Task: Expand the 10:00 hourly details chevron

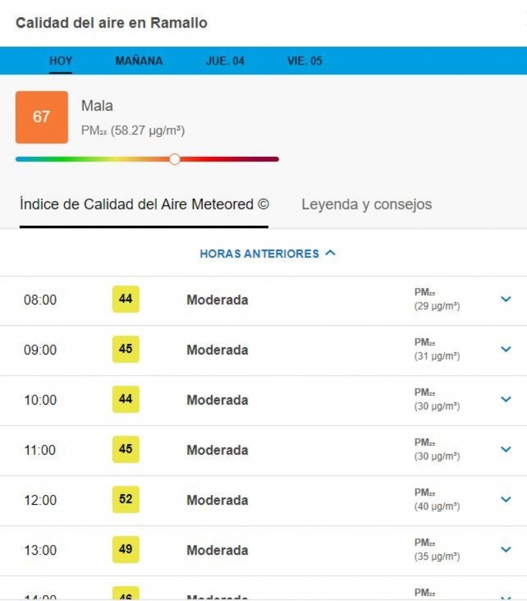Action: tap(506, 399)
